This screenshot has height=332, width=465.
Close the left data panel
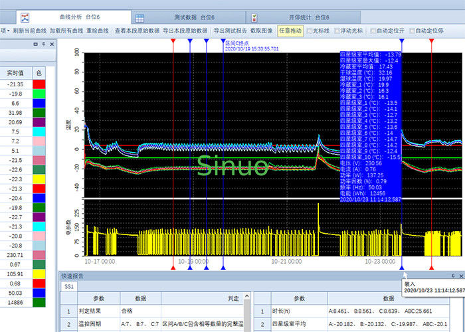52,44
